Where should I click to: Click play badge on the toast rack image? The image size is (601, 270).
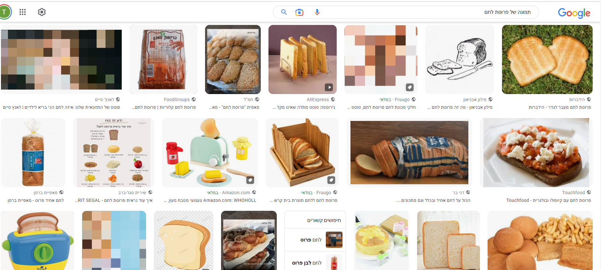[329, 87]
